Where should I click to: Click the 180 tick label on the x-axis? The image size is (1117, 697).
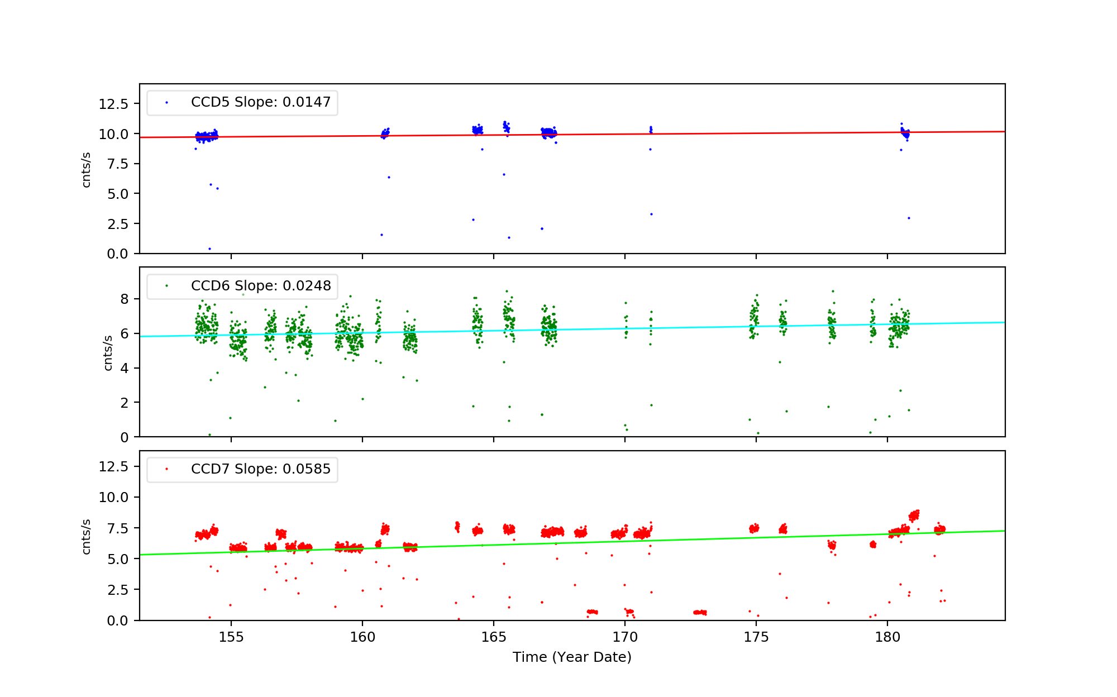tap(887, 637)
